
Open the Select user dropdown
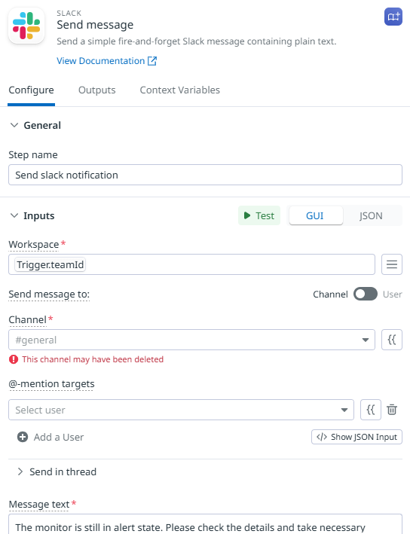coord(181,410)
